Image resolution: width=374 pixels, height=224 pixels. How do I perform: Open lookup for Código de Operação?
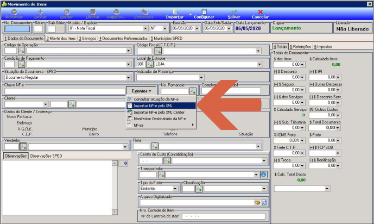22,51
